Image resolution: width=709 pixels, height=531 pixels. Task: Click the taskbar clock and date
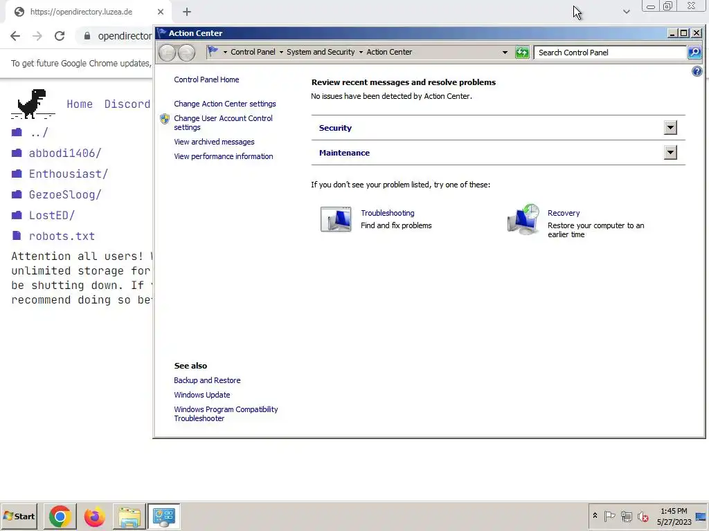tap(674, 516)
